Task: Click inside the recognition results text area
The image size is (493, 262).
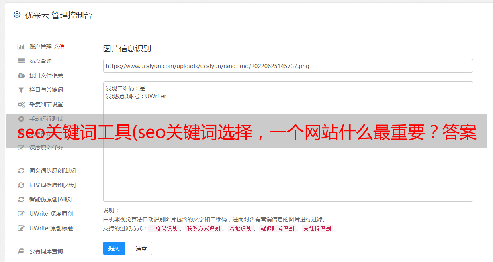Action: tap(288, 142)
